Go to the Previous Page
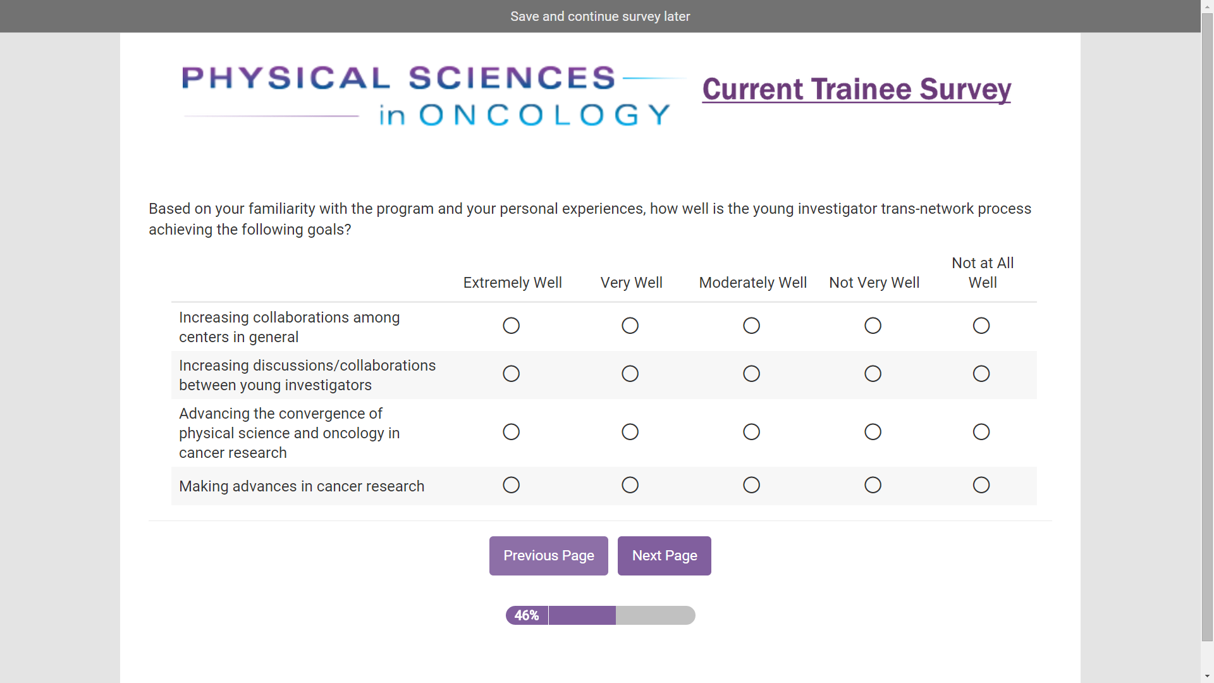This screenshot has height=683, width=1214. [548, 556]
